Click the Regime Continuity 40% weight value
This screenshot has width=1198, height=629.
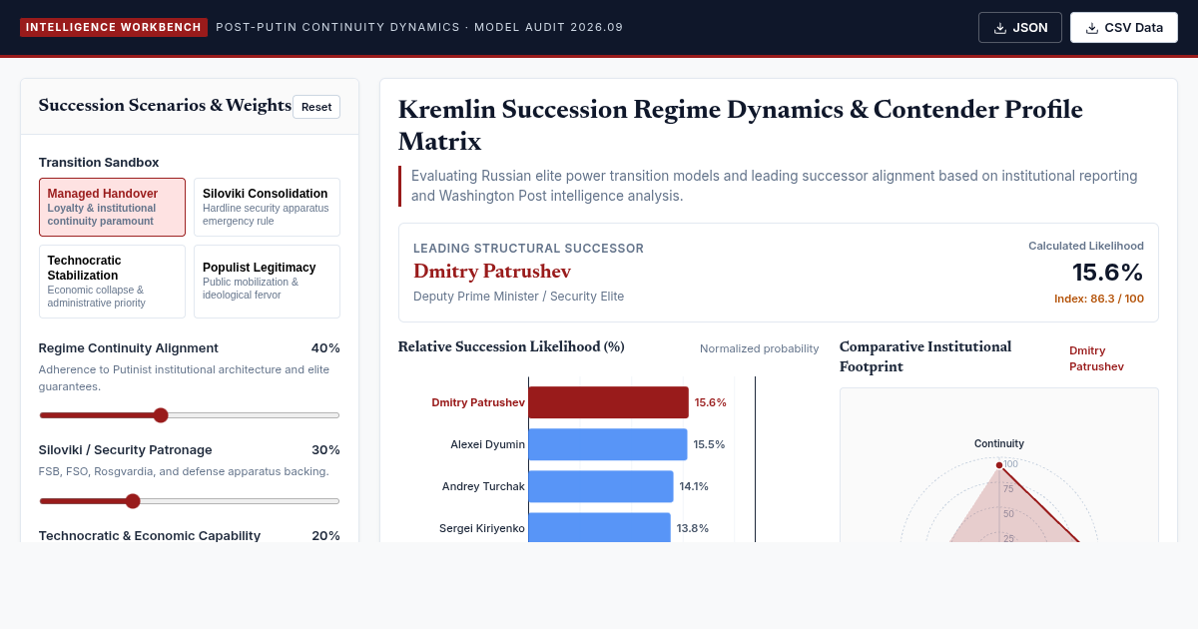[325, 348]
